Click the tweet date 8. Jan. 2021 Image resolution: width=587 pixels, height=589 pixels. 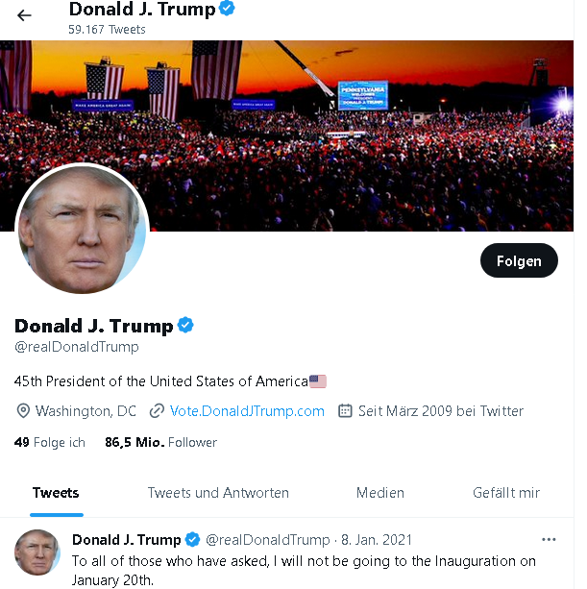coord(376,539)
